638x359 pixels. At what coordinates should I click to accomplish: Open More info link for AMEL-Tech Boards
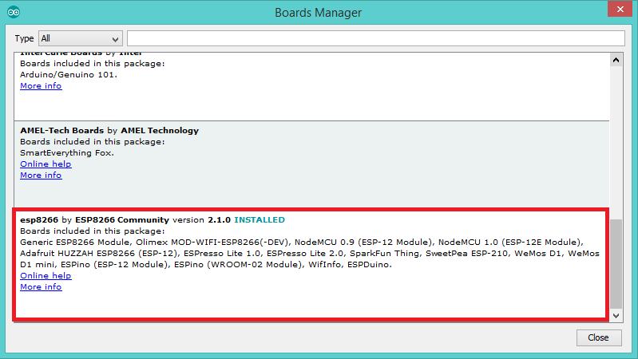pyautogui.click(x=41, y=176)
